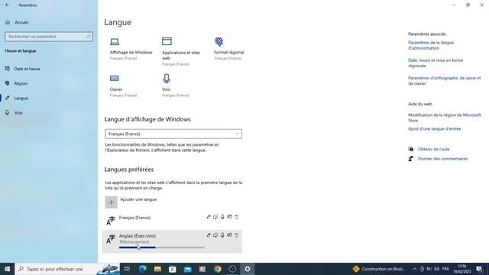Open Date, heure et mise en forme régionale
The height and width of the screenshot is (275, 489).
[436, 63]
